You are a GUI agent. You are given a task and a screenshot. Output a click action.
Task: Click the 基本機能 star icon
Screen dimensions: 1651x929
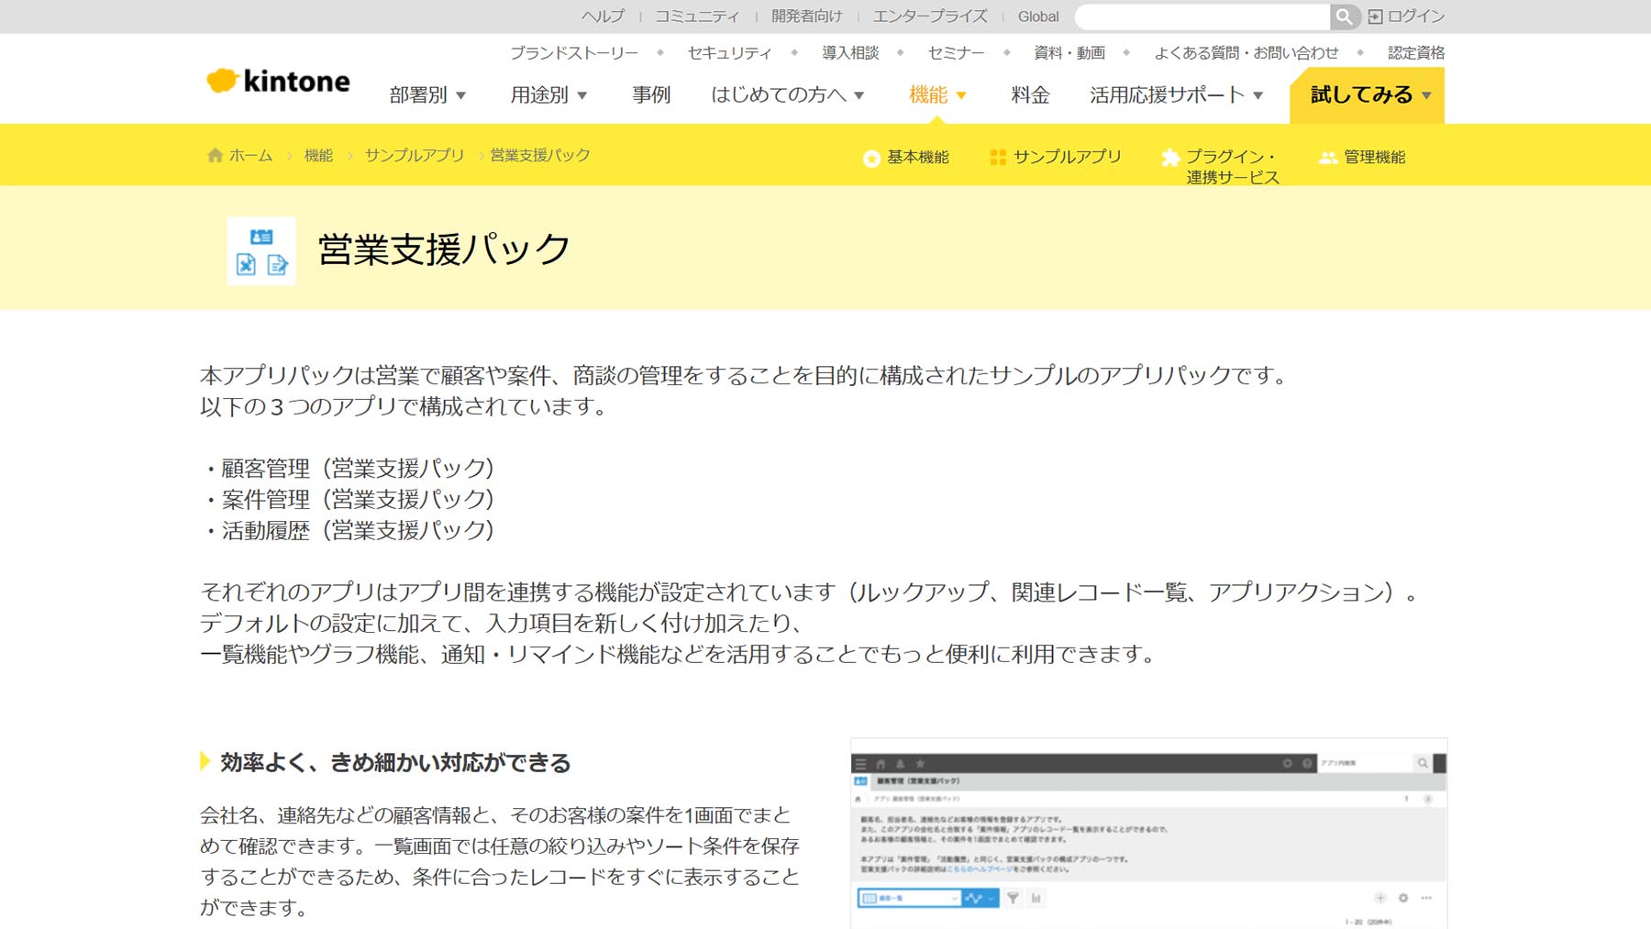[x=871, y=158]
